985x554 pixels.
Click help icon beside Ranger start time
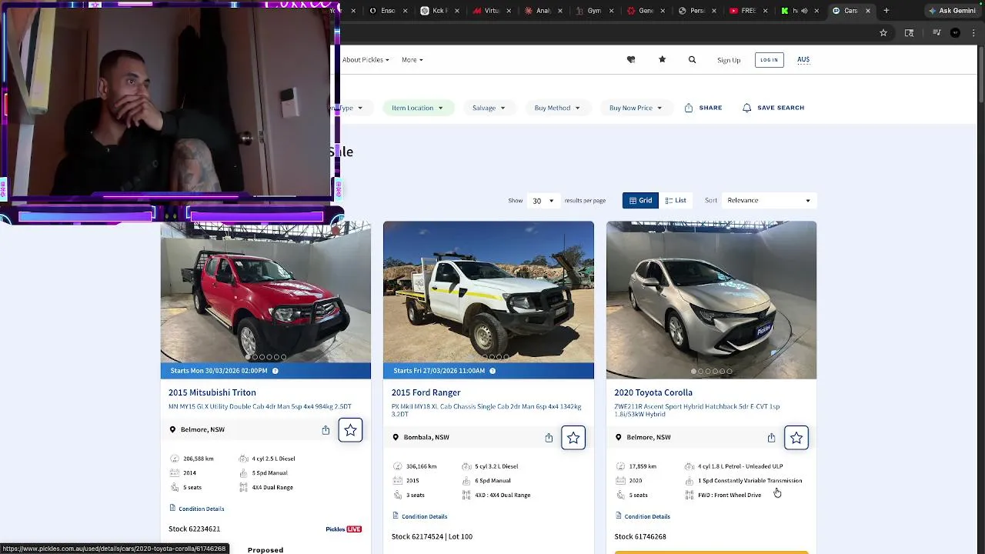(x=492, y=371)
